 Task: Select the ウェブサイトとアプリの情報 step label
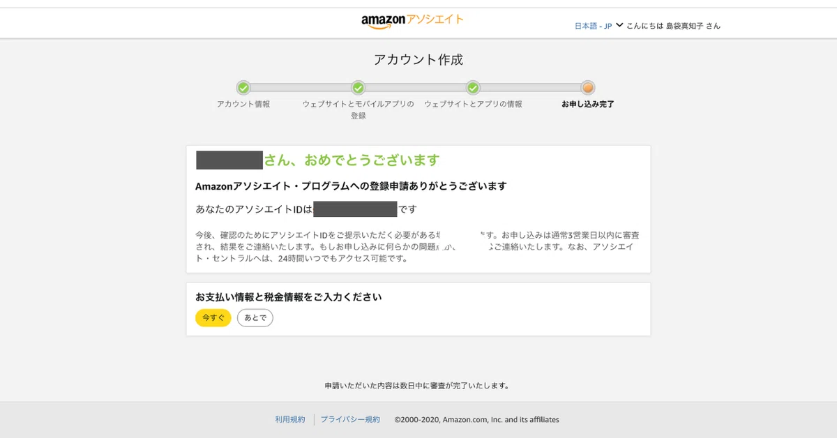point(473,105)
